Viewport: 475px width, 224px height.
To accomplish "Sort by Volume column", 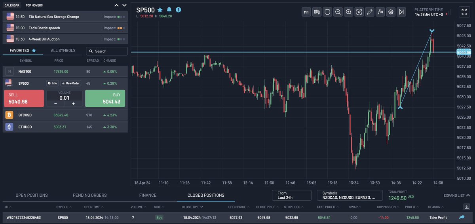I will pyautogui.click(x=139, y=207).
